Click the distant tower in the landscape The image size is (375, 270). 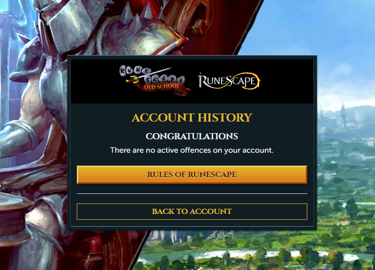pos(343,116)
